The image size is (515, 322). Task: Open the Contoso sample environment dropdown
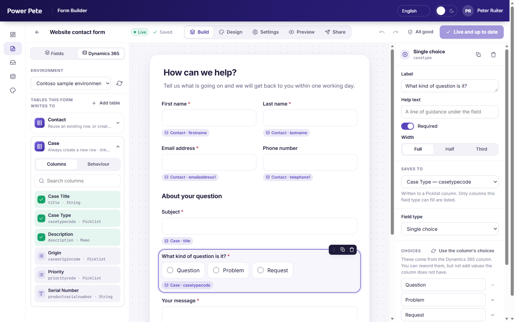(x=71, y=83)
